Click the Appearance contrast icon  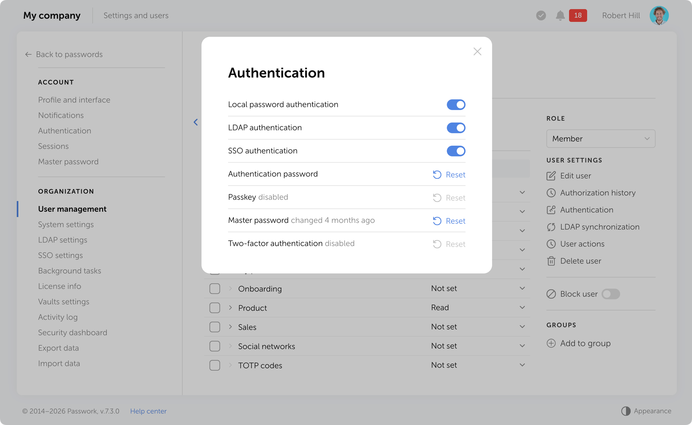click(626, 411)
